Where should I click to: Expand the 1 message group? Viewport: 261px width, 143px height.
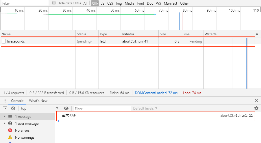point(4,117)
